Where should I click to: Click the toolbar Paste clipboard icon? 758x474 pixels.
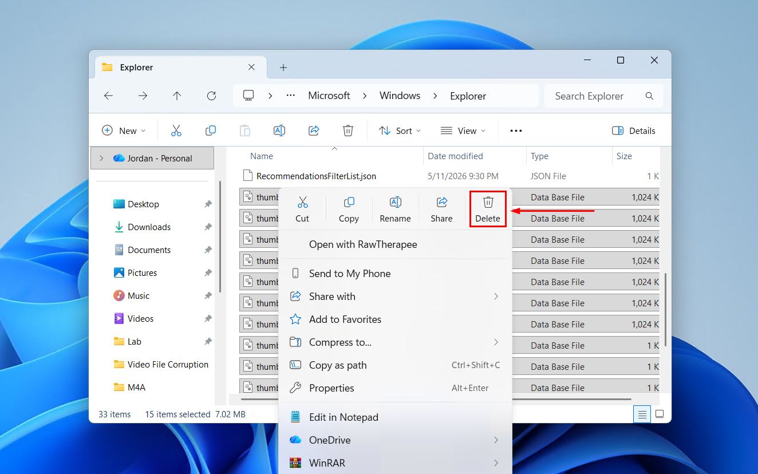click(245, 131)
